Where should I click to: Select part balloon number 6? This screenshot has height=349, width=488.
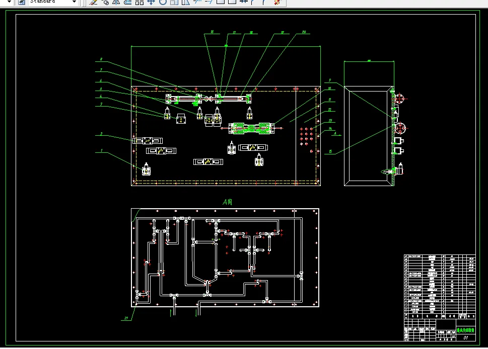pos(101,81)
